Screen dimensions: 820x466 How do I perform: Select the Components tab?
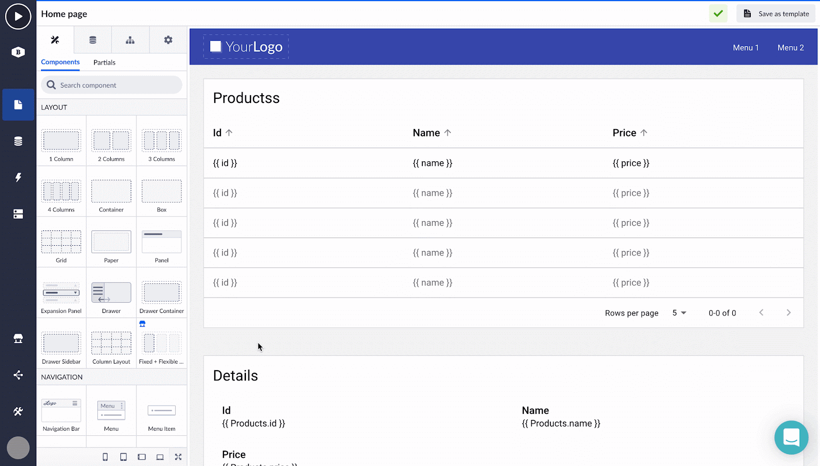(x=60, y=62)
